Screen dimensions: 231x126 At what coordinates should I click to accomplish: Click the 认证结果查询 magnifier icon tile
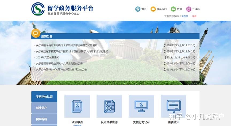pos(109,106)
